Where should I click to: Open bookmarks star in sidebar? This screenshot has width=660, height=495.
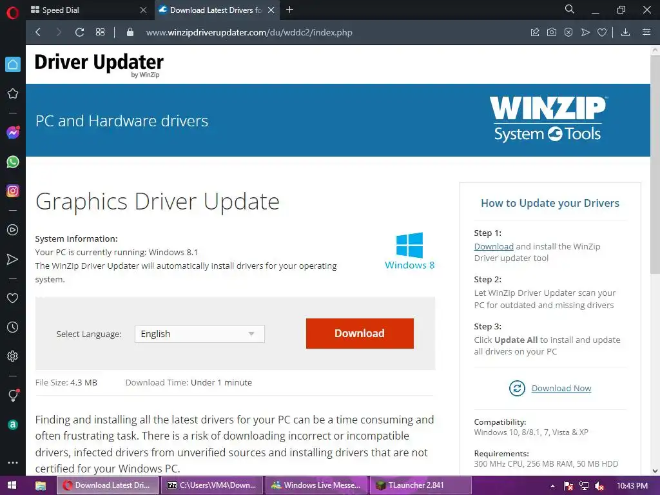13,93
